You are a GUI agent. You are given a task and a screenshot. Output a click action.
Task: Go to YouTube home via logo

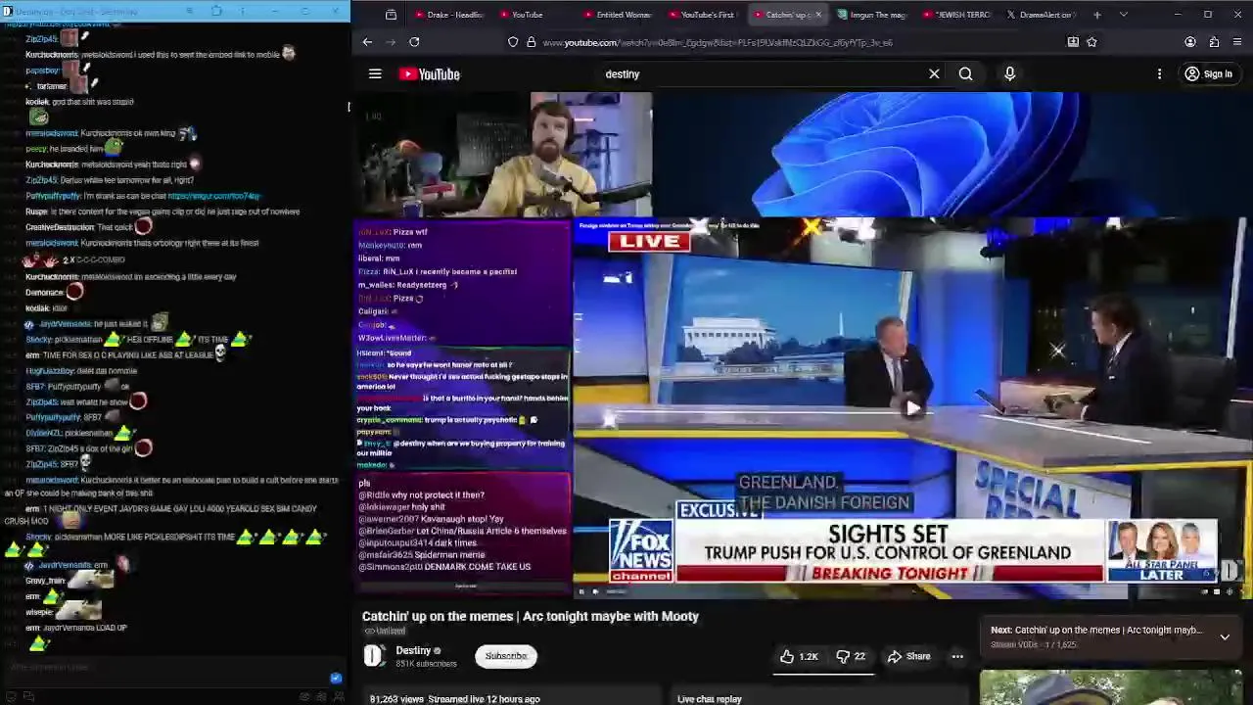pyautogui.click(x=429, y=73)
